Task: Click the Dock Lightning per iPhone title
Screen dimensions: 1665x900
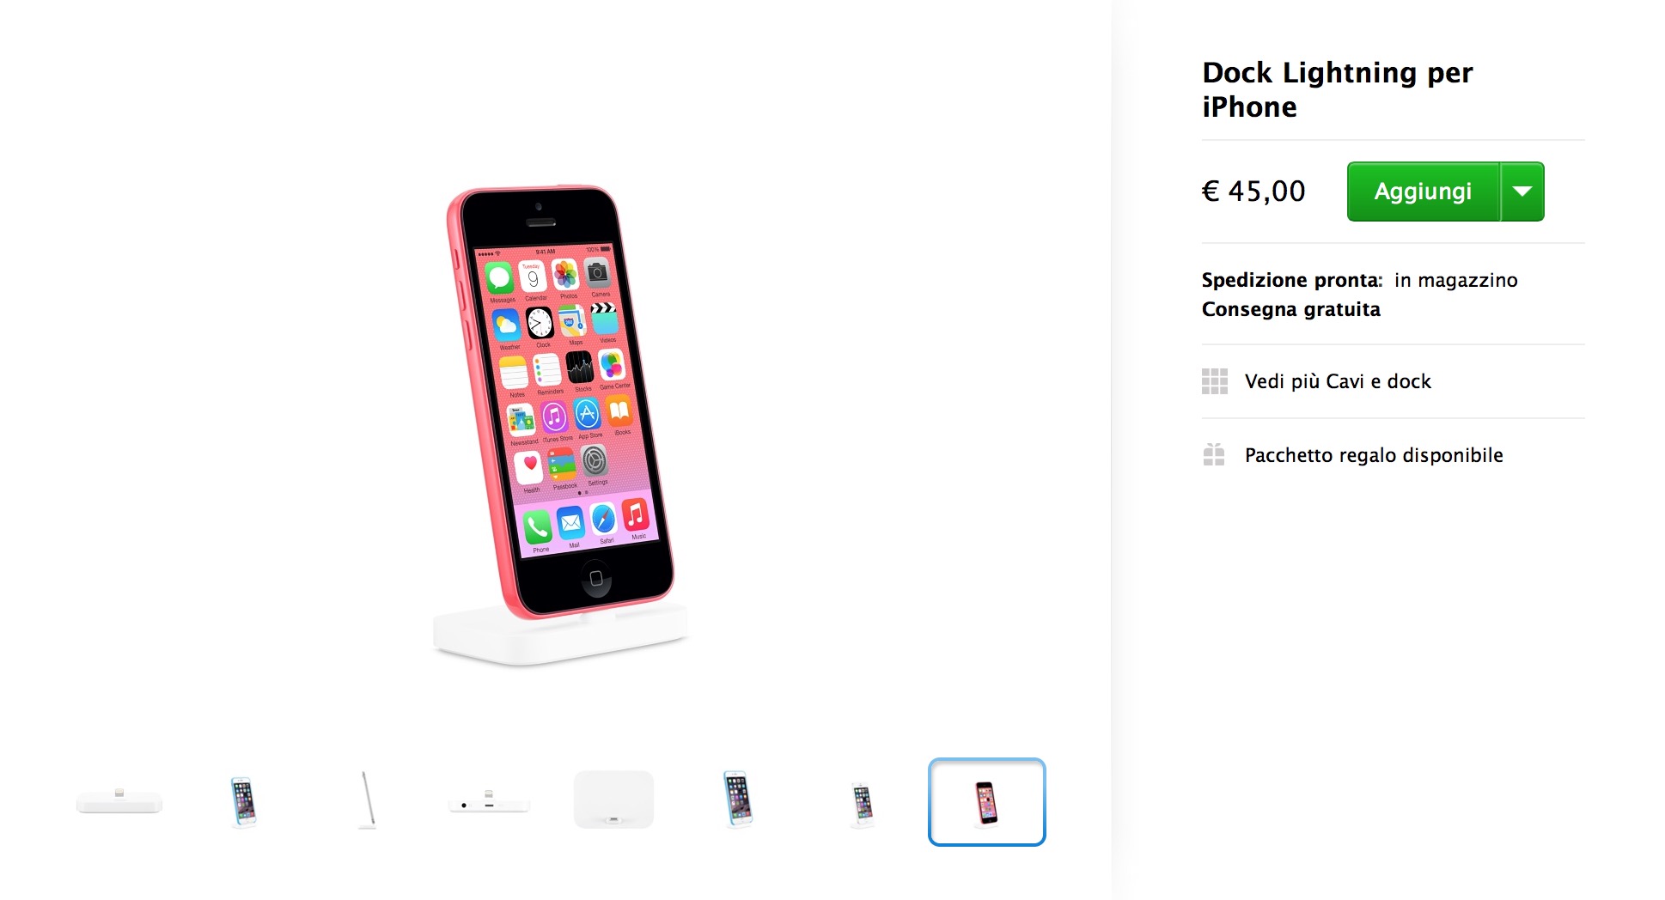Action: 1337,89
